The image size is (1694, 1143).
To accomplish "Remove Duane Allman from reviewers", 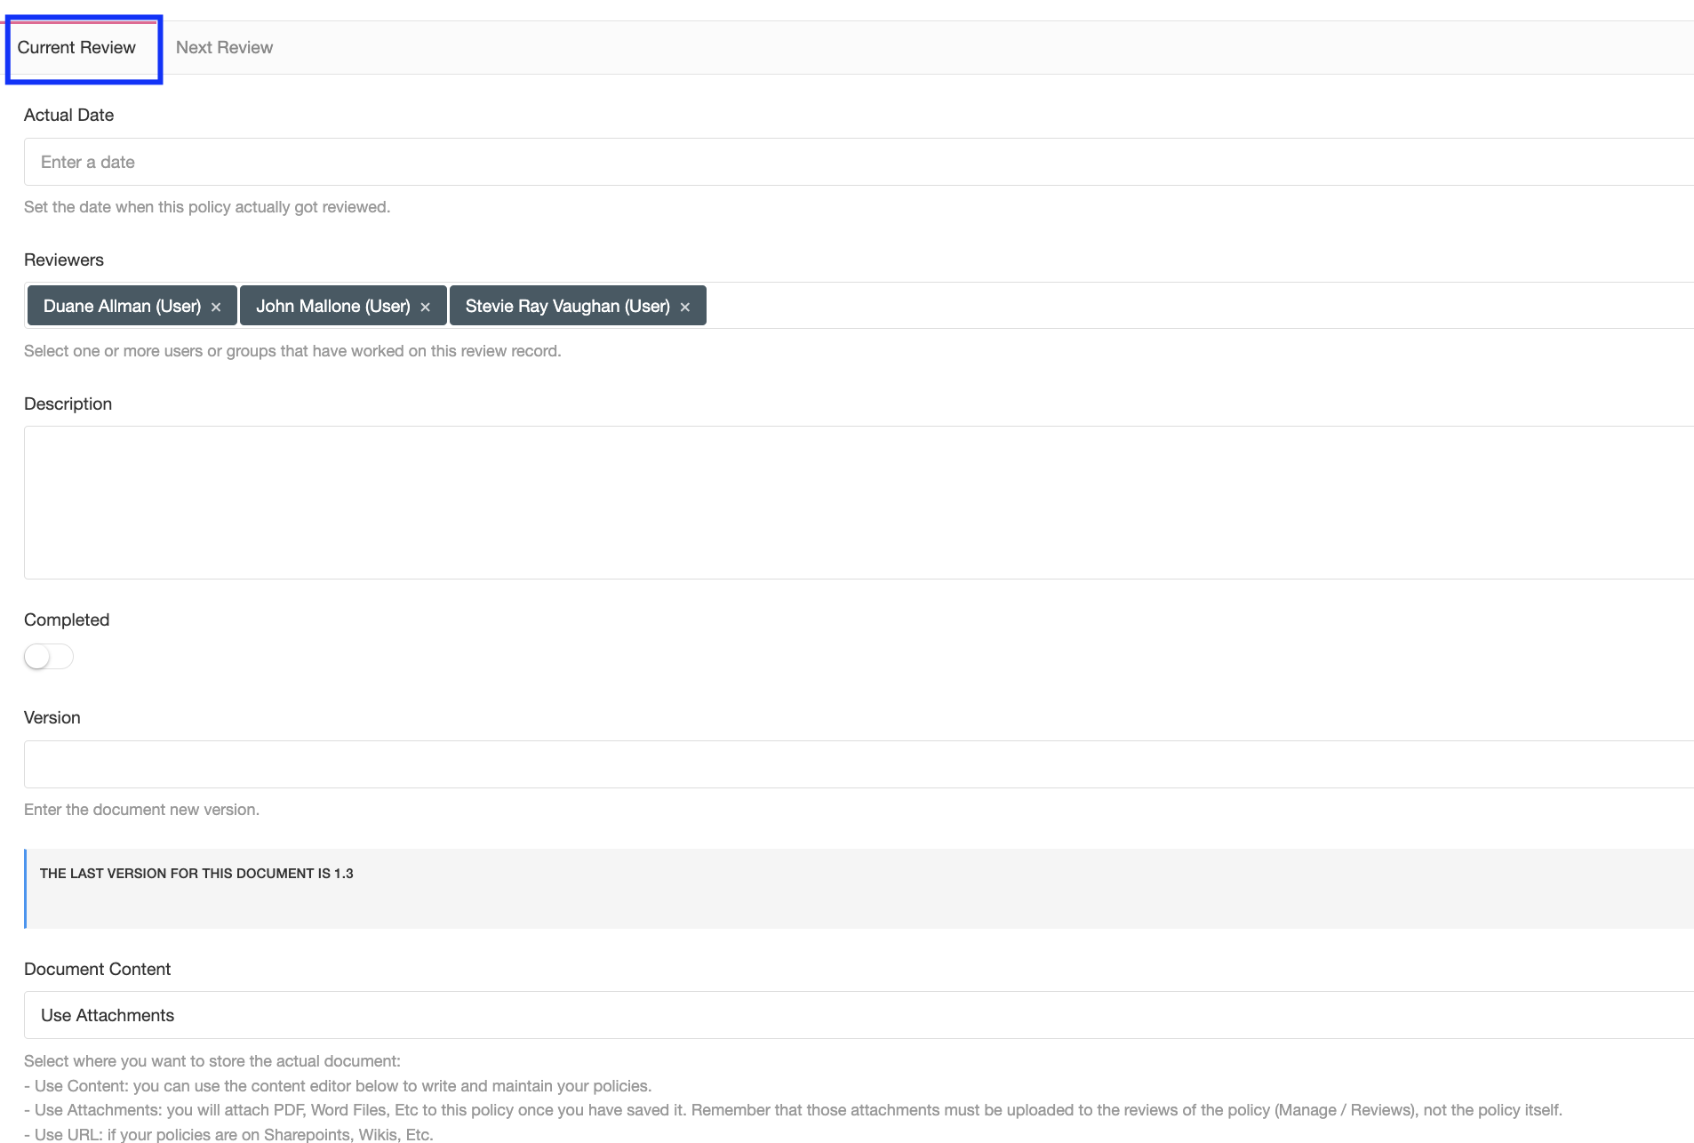I will pos(216,307).
